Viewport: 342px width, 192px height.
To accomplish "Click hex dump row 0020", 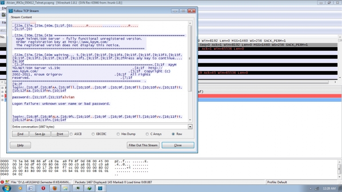I will (74, 168).
